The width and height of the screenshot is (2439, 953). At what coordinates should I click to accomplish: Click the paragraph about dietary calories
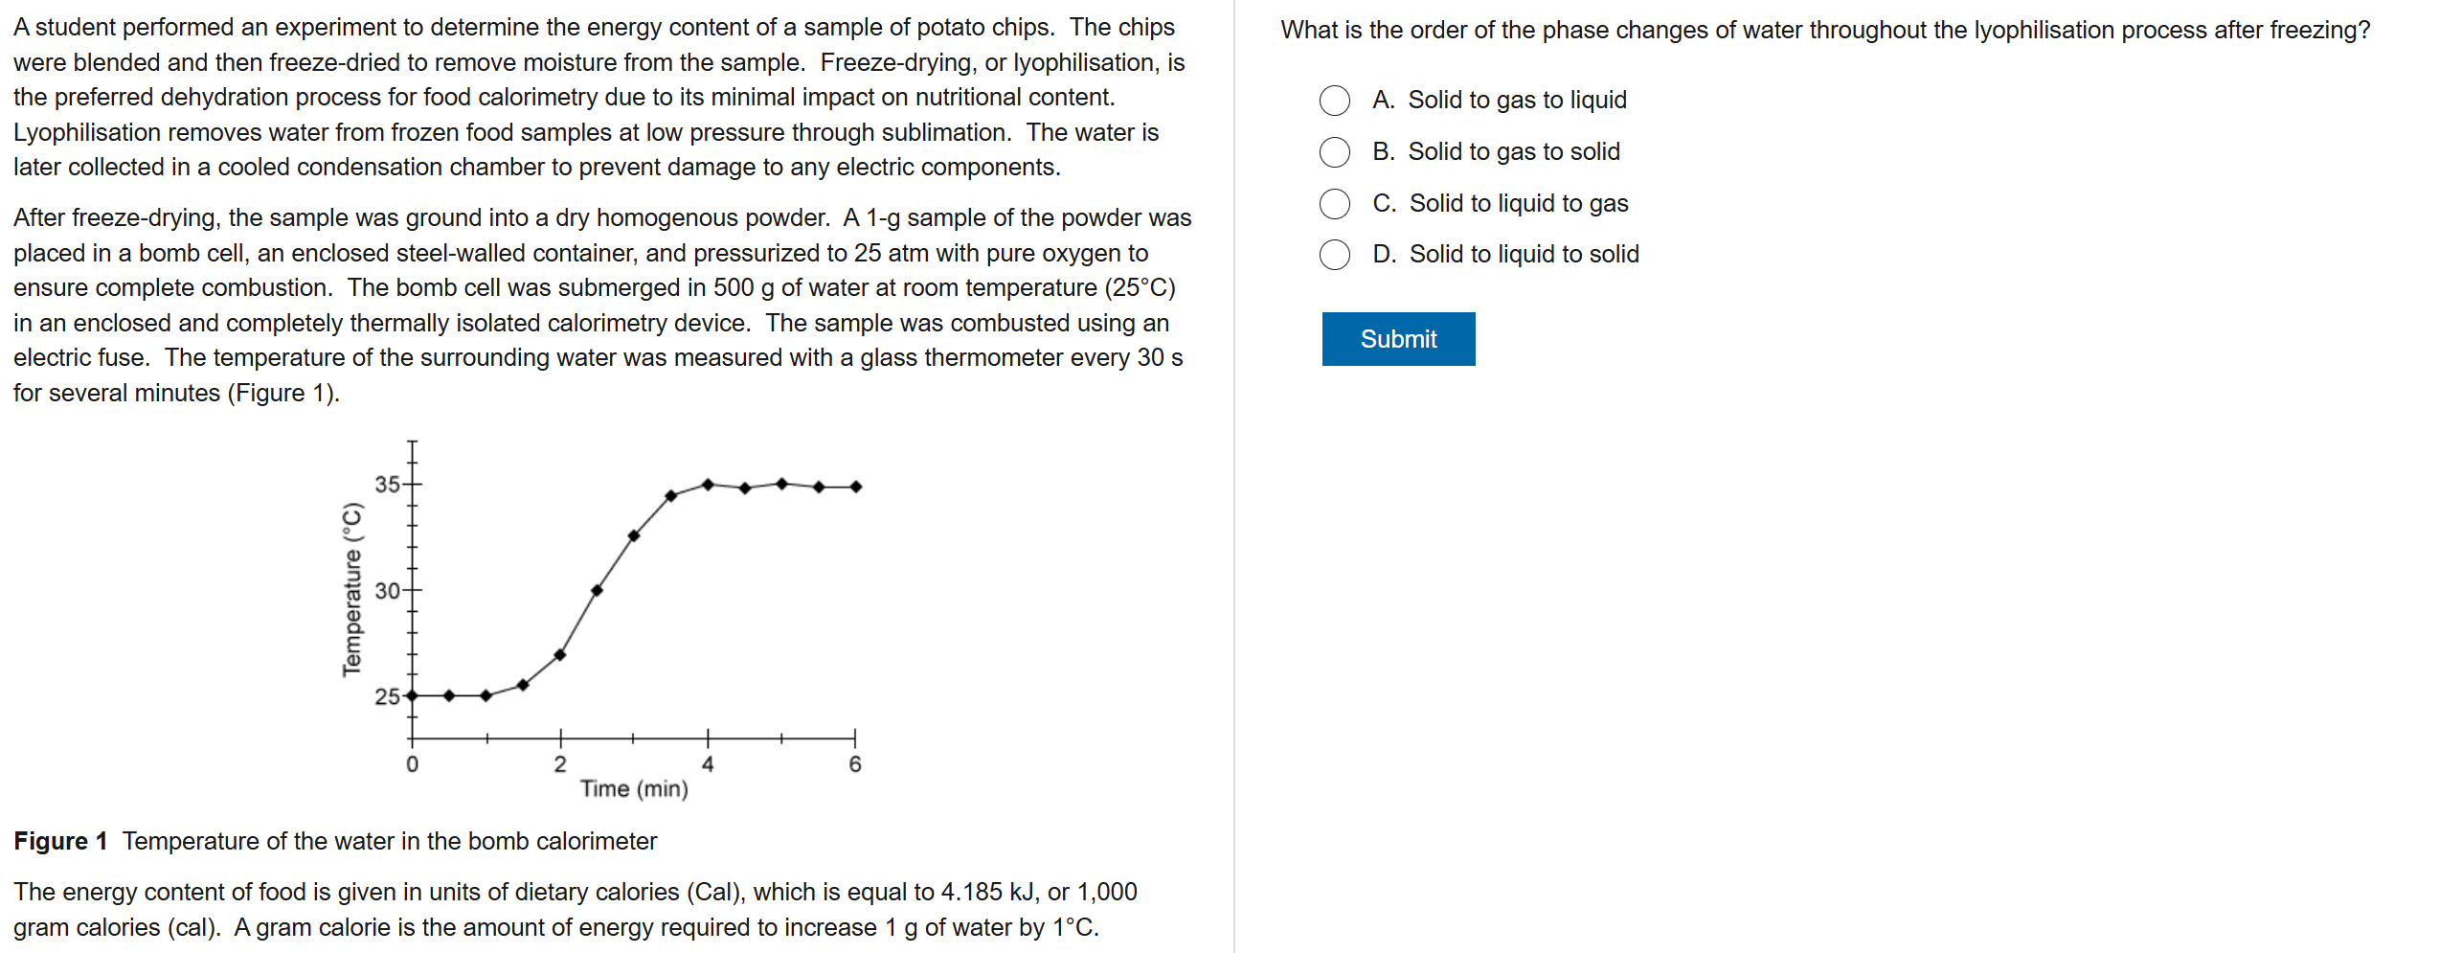pos(575,909)
